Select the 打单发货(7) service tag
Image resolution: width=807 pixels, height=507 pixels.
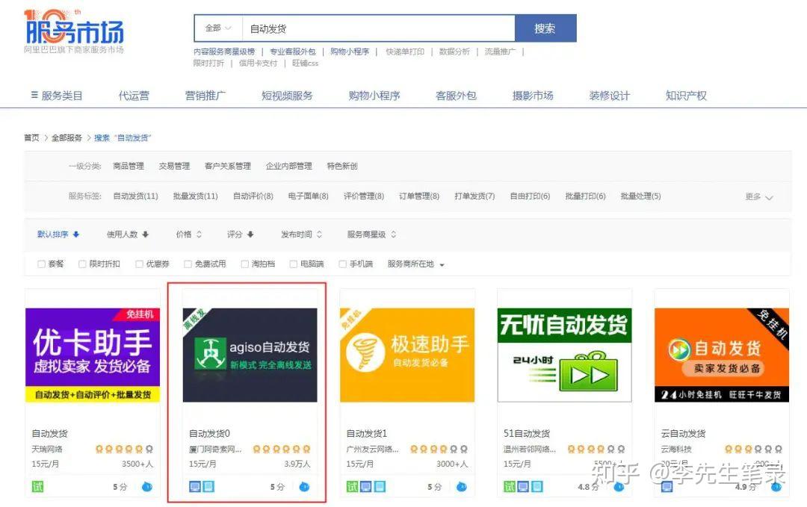click(x=474, y=196)
